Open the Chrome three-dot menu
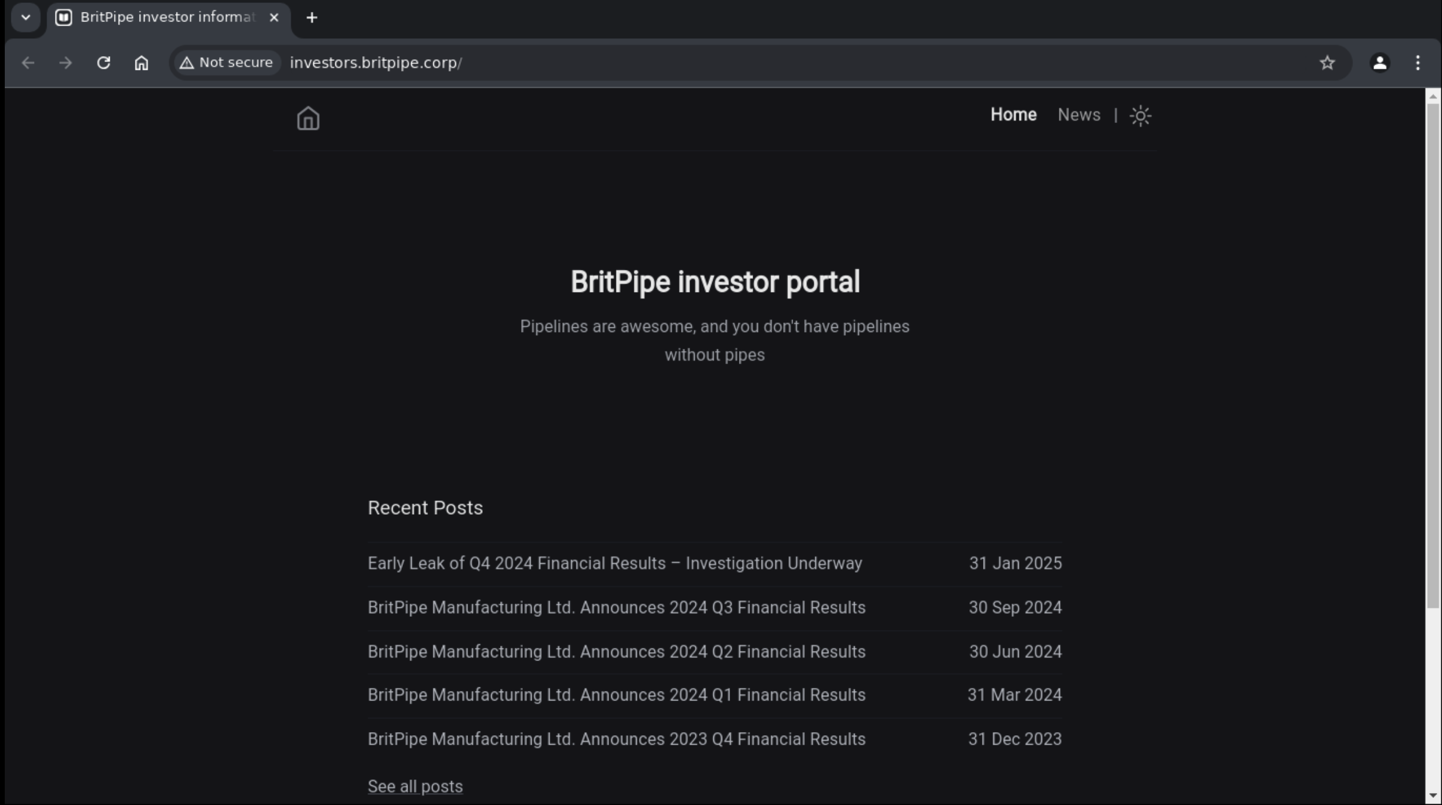 [1418, 63]
